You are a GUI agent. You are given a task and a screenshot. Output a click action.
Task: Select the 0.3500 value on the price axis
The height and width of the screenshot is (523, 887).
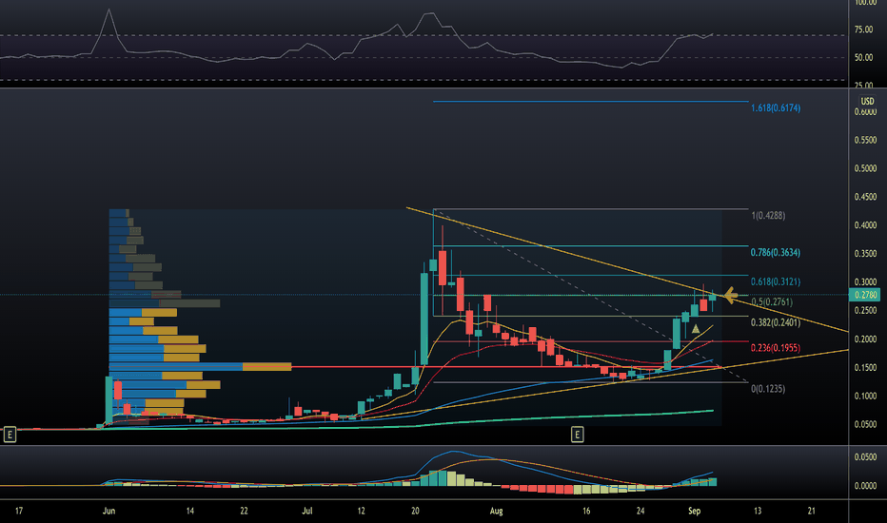point(865,253)
